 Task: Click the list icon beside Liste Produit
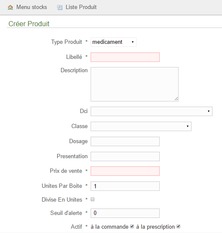pos(60,7)
